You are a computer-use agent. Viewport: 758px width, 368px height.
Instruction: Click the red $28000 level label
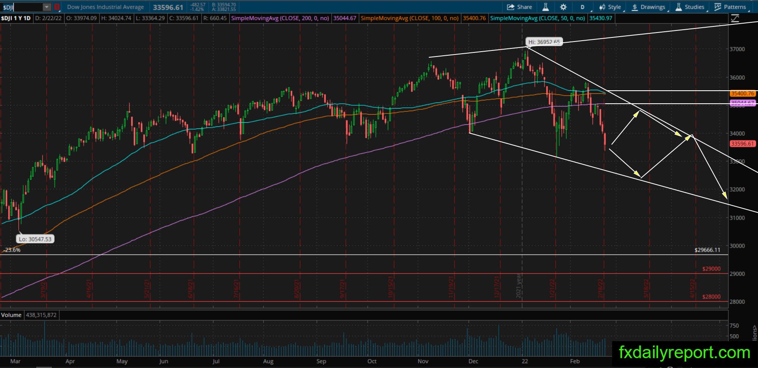711,297
